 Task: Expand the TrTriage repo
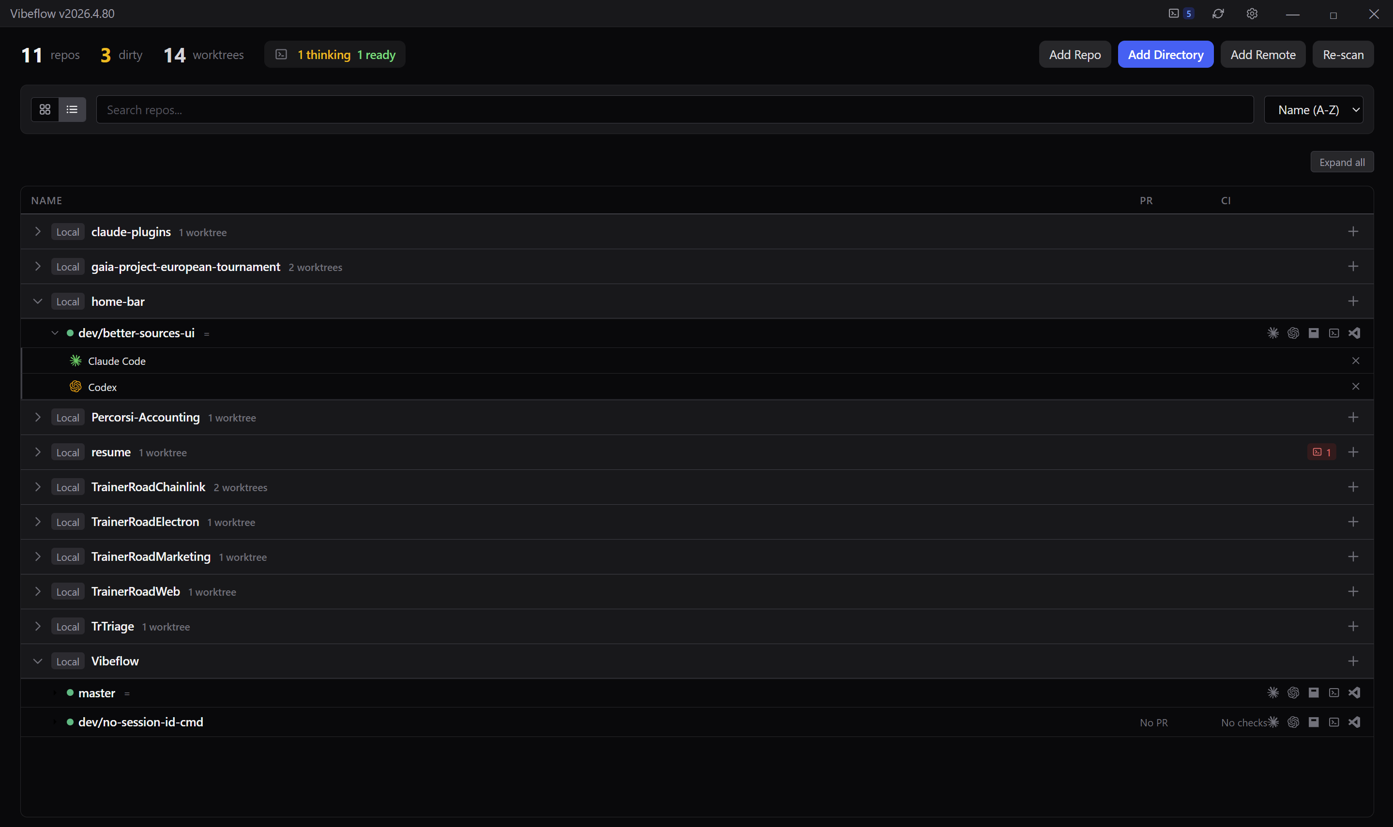tap(38, 626)
